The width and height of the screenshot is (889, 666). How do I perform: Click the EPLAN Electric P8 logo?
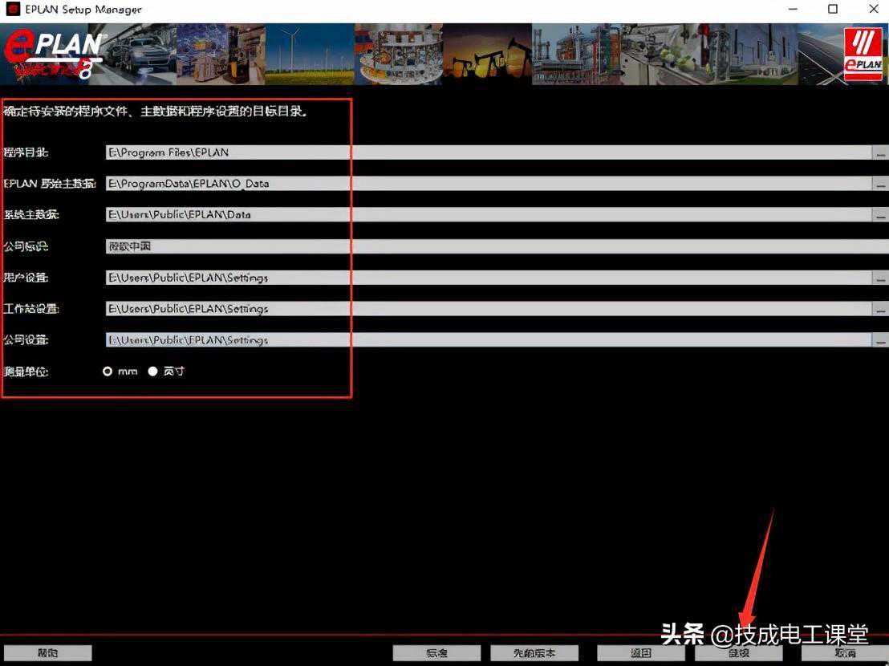pyautogui.click(x=53, y=55)
